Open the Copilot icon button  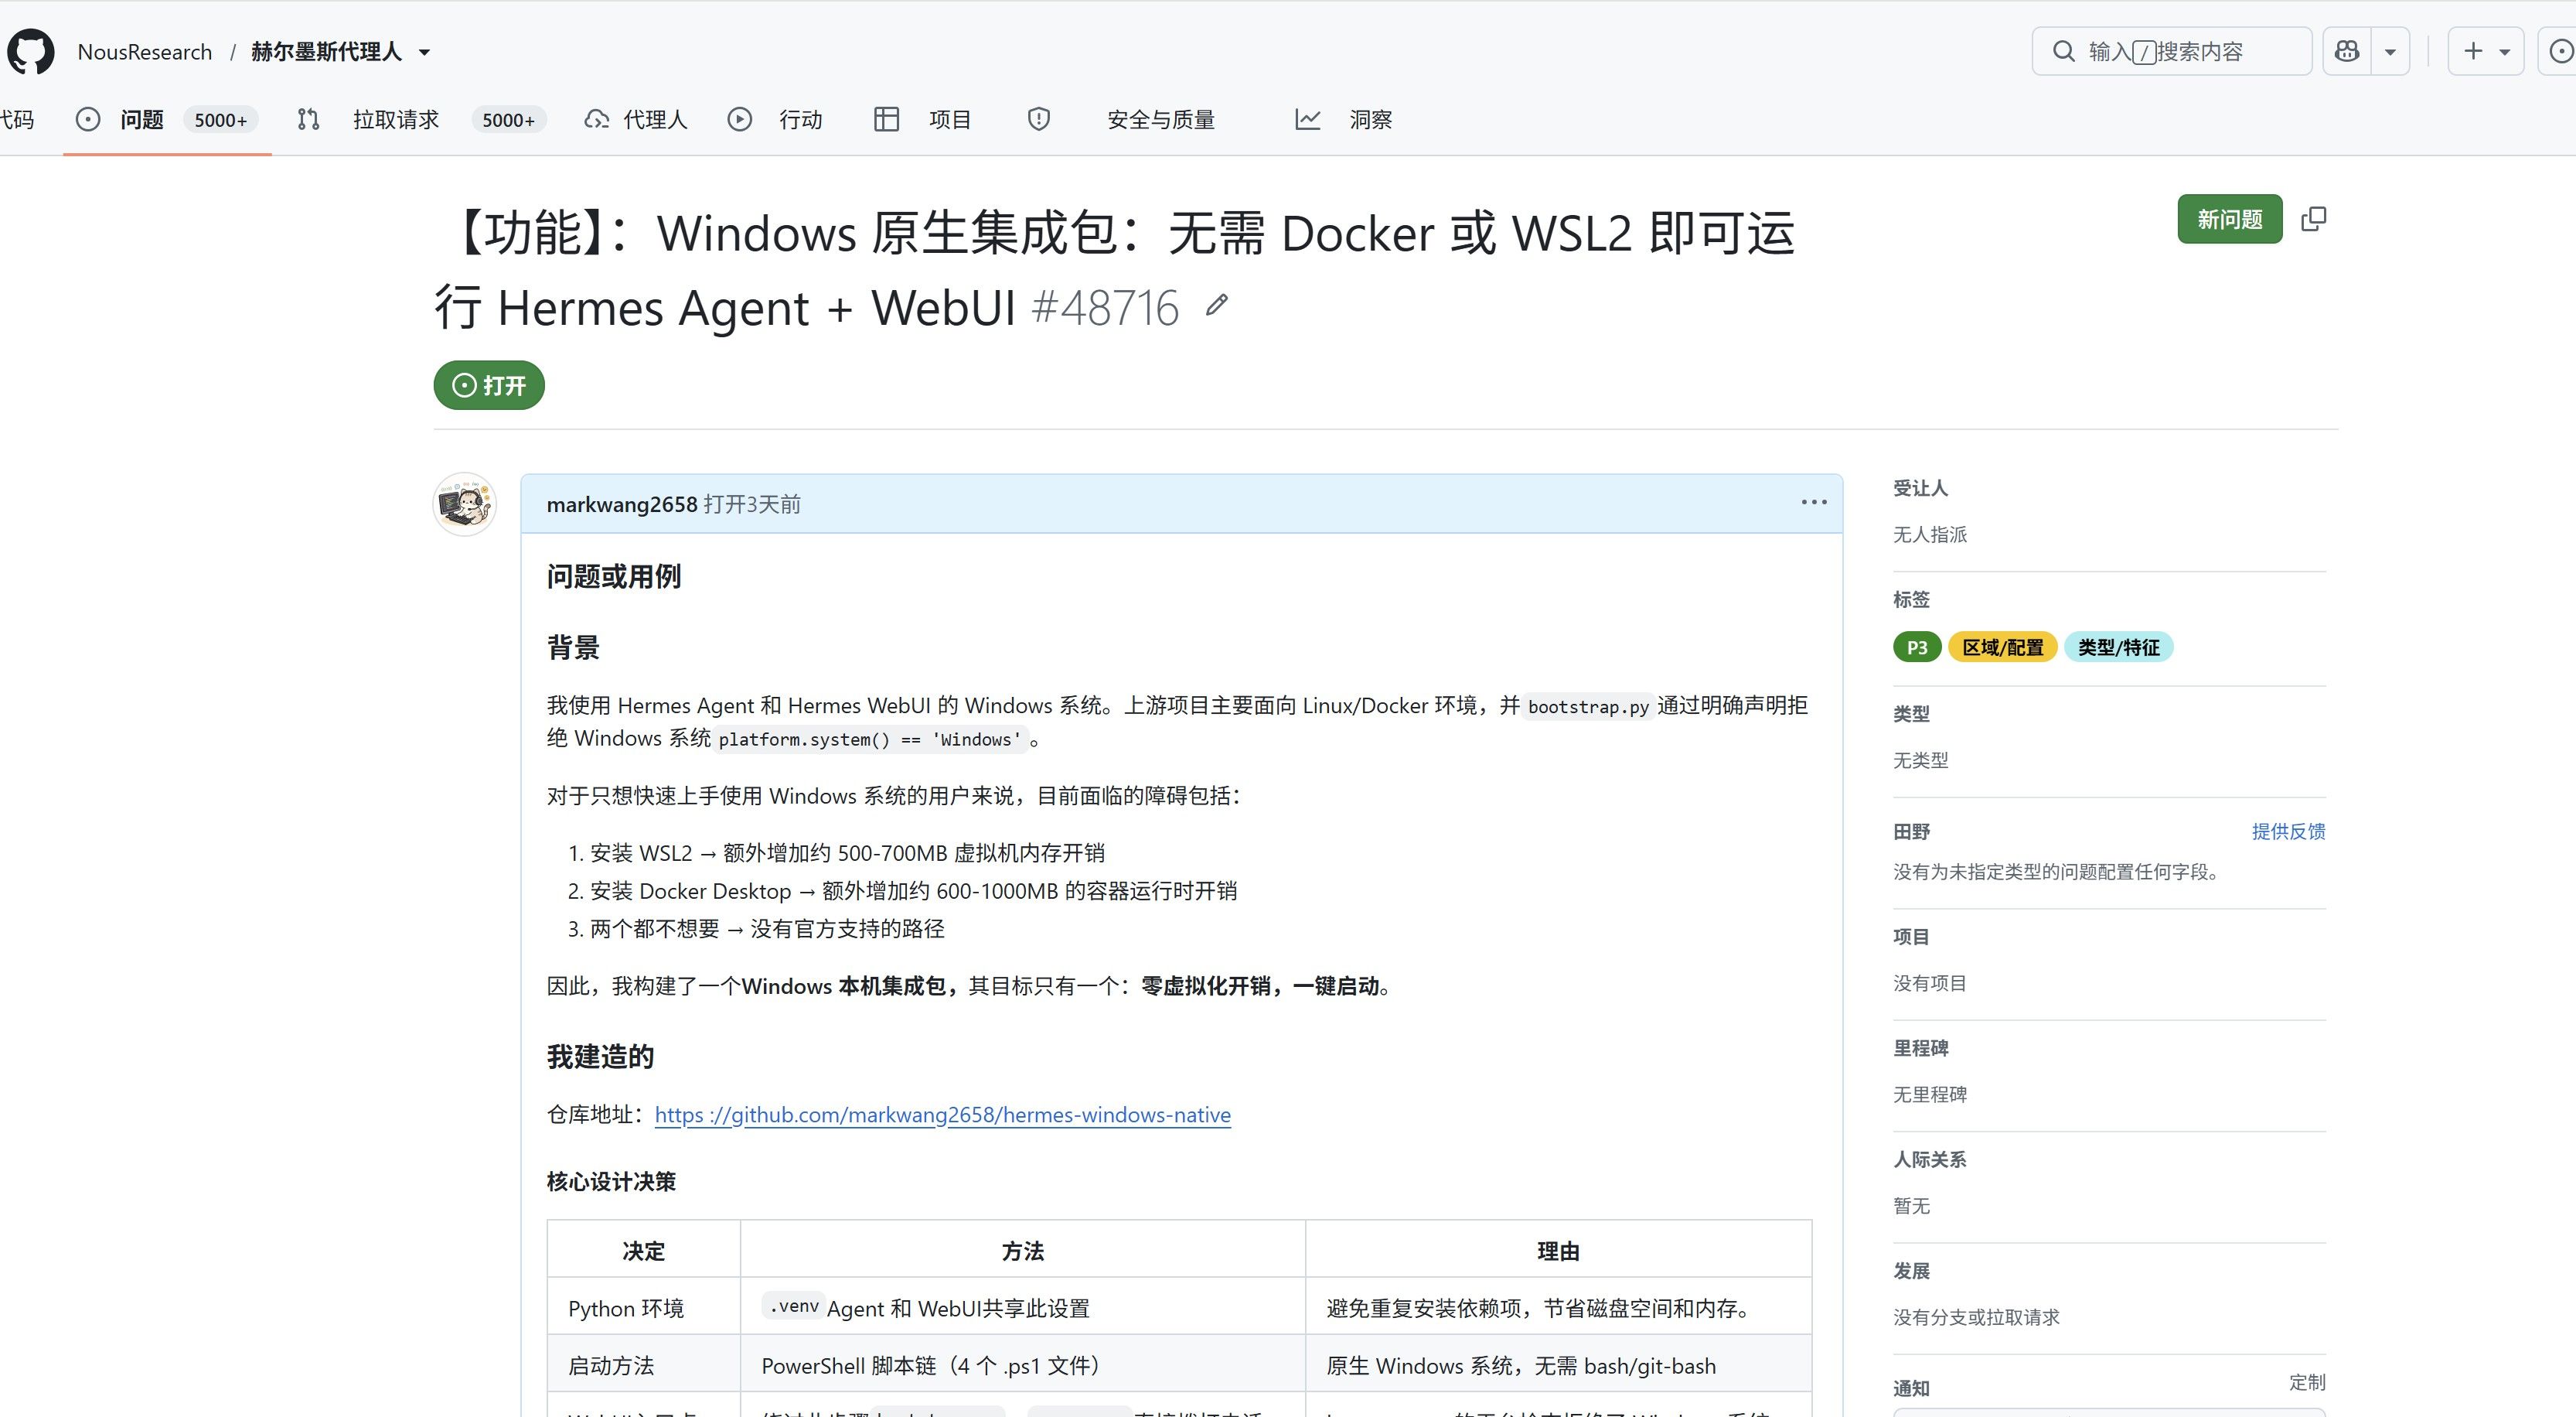coord(2346,51)
